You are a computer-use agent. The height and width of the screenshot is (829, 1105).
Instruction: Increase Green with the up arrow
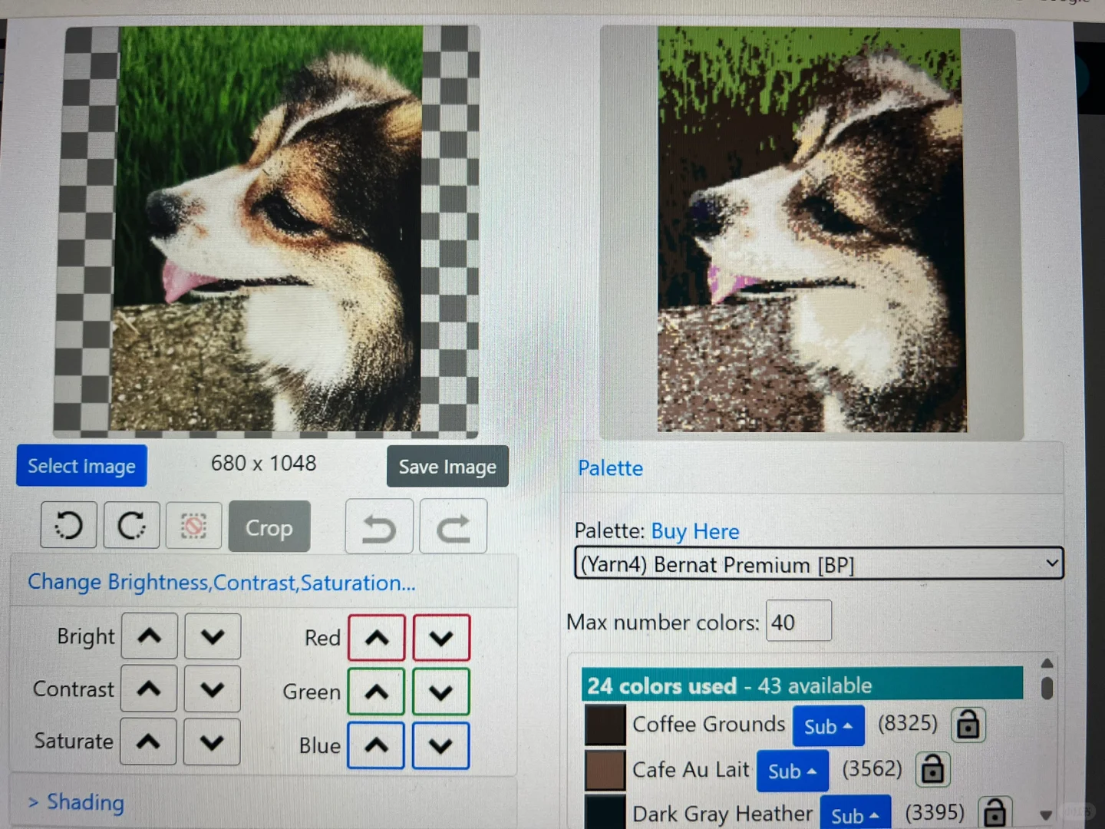pos(376,692)
